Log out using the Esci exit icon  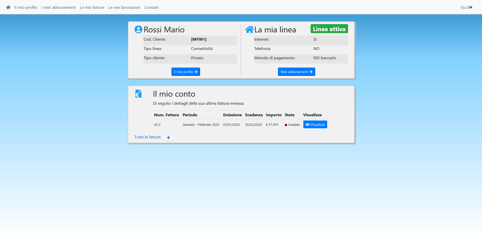click(x=470, y=7)
